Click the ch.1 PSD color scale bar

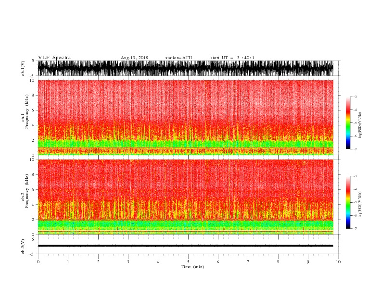(x=348, y=123)
